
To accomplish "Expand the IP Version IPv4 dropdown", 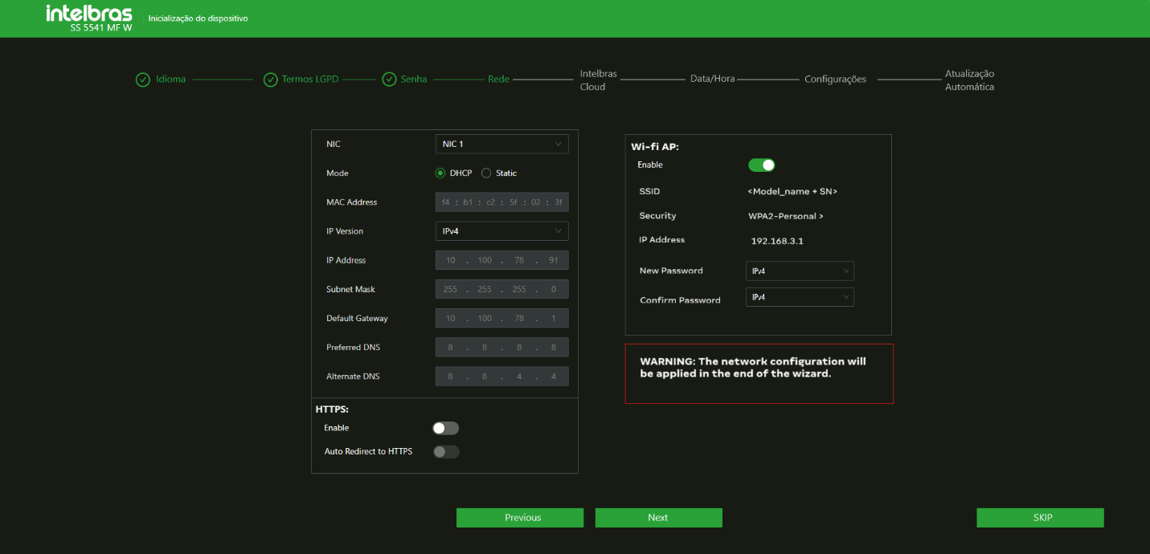I will point(502,231).
